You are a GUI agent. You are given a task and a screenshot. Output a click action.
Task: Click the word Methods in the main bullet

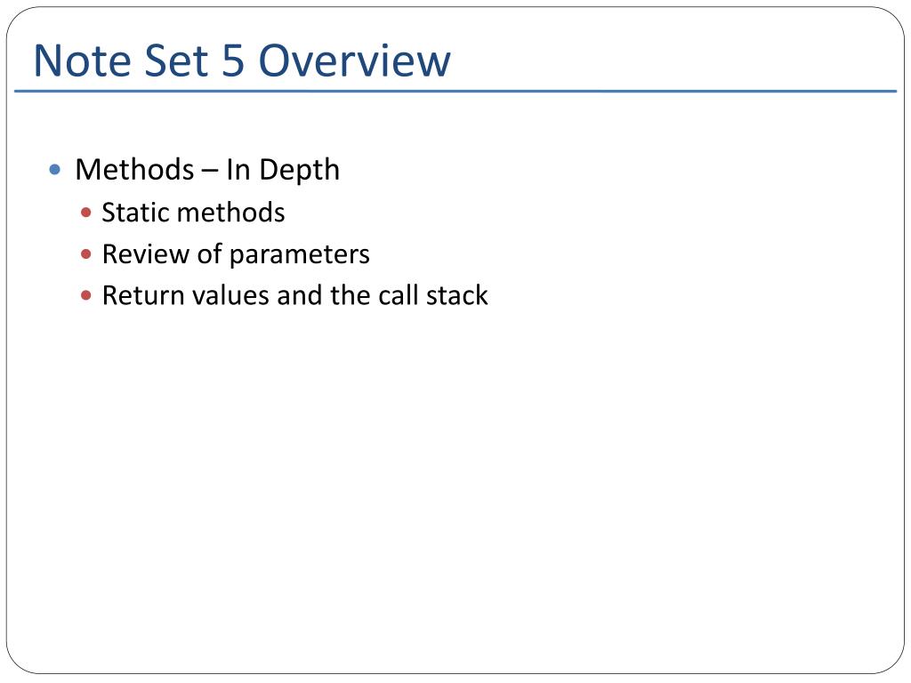click(x=135, y=170)
